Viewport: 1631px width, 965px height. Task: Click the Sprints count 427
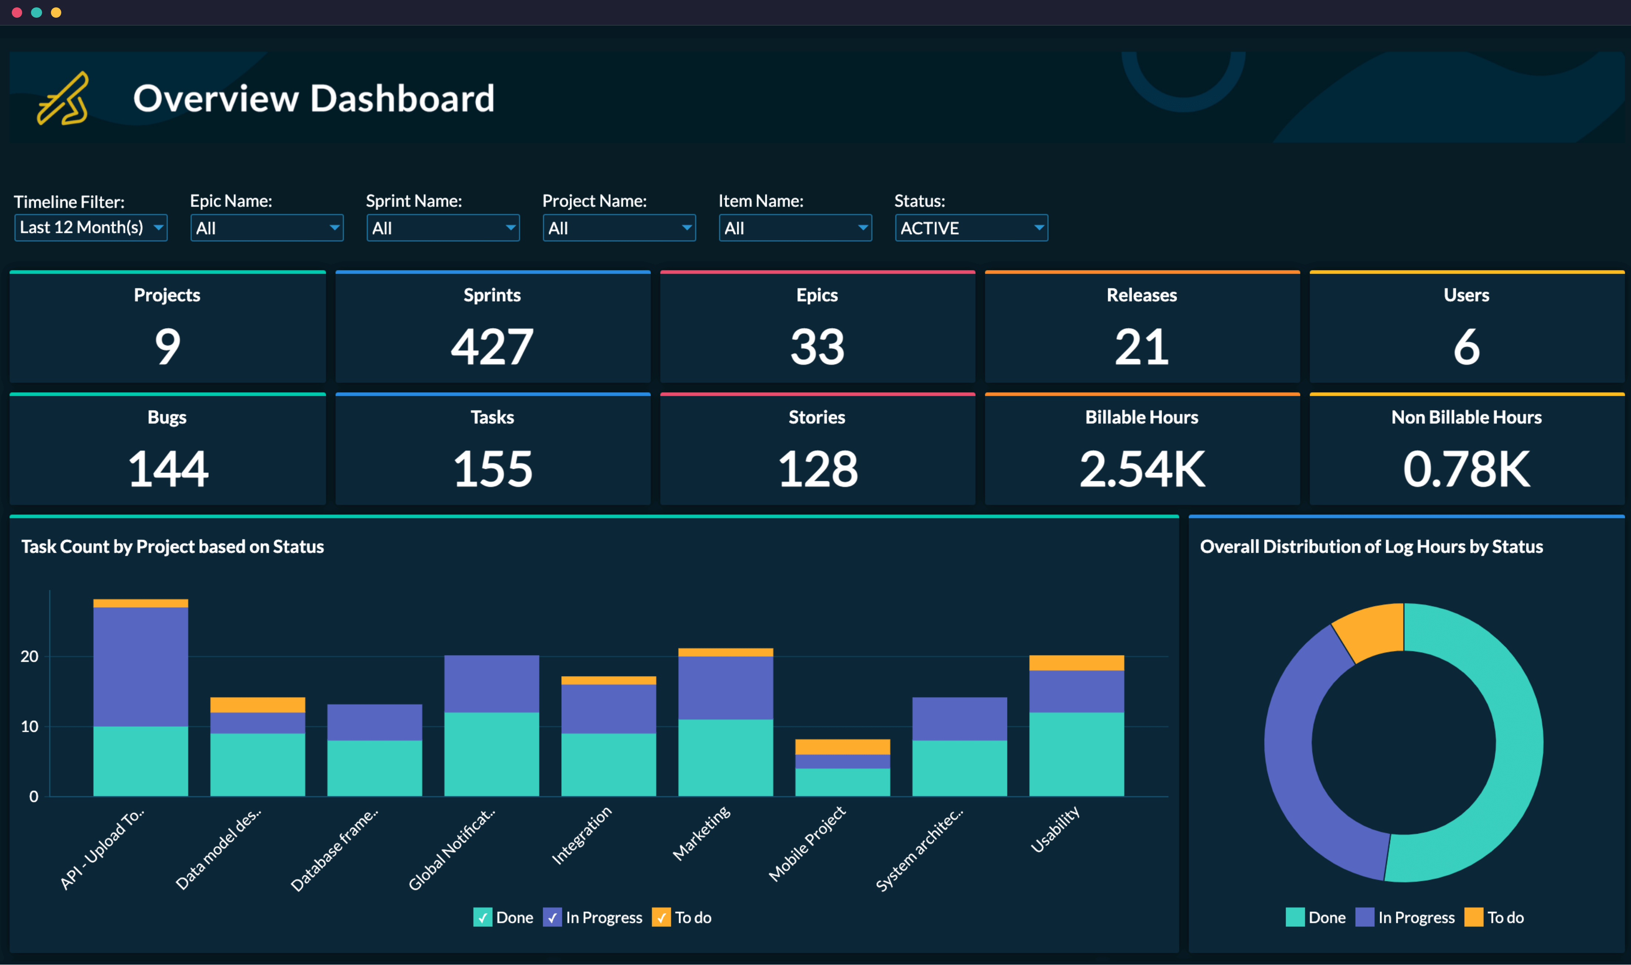coord(492,347)
